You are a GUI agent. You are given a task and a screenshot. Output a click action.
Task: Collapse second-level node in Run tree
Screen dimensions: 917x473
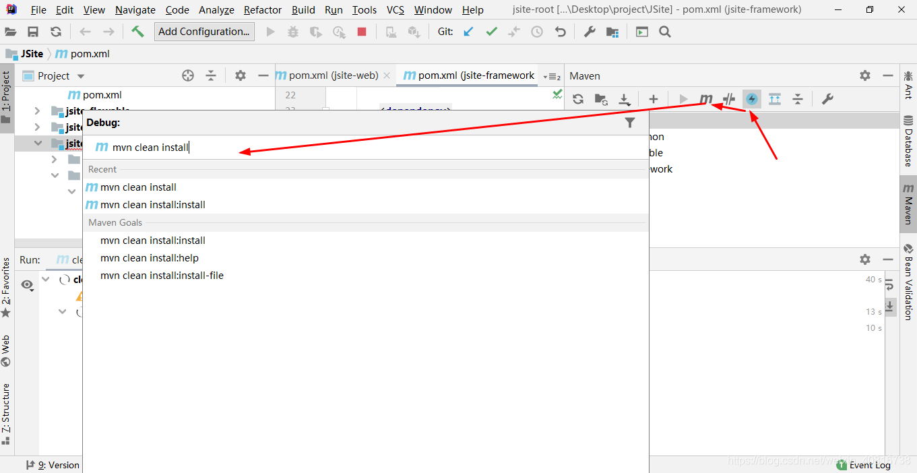62,311
